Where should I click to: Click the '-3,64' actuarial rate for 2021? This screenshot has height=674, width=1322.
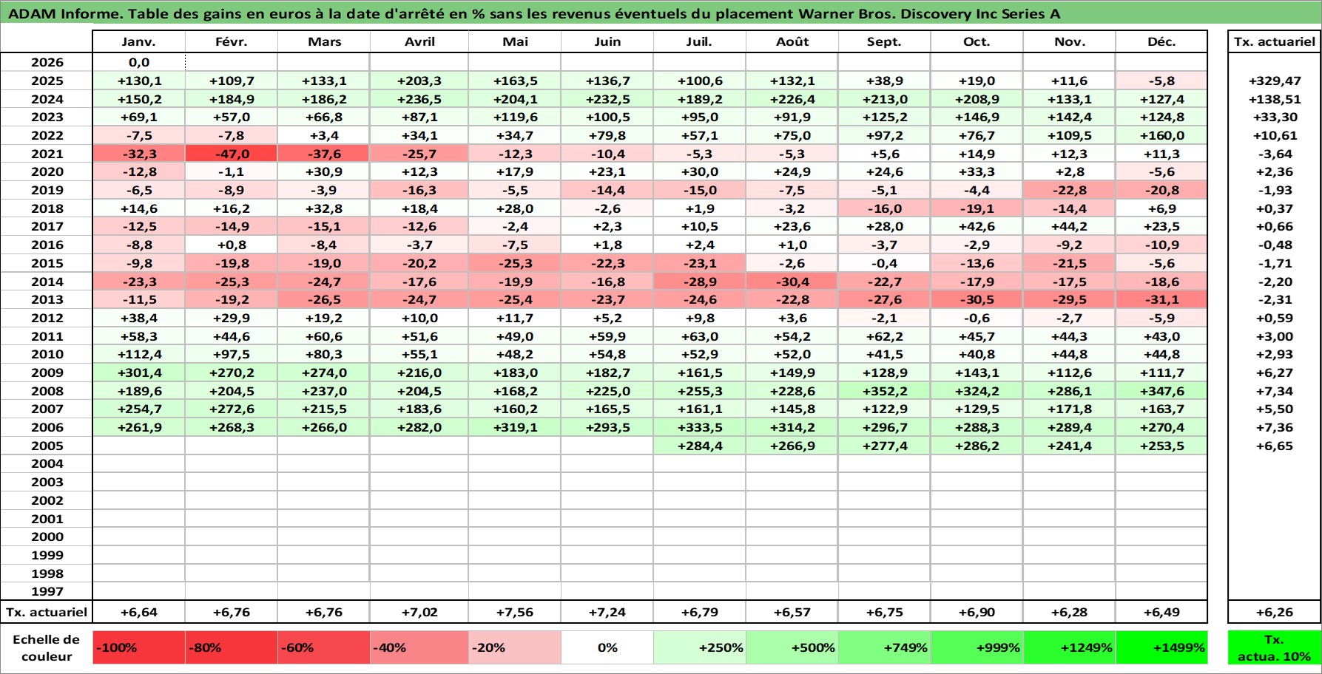(x=1274, y=154)
